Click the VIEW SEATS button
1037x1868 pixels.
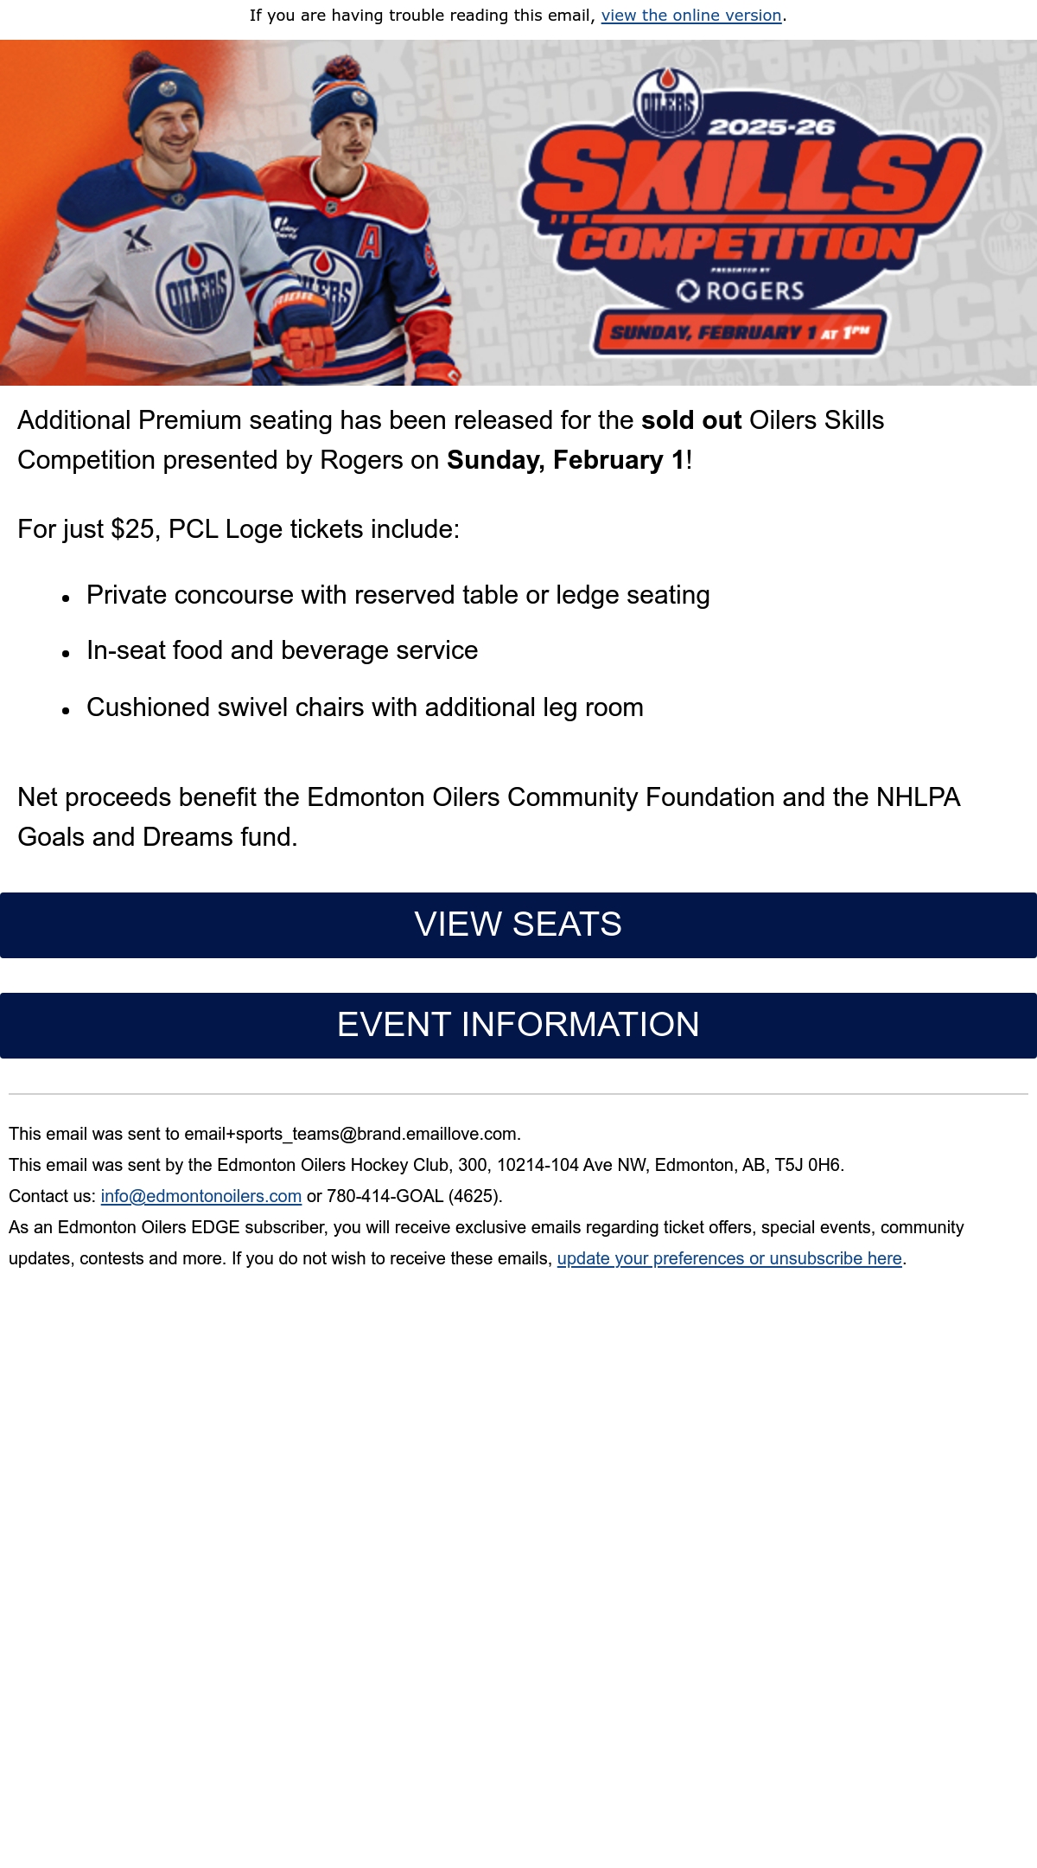coord(518,924)
